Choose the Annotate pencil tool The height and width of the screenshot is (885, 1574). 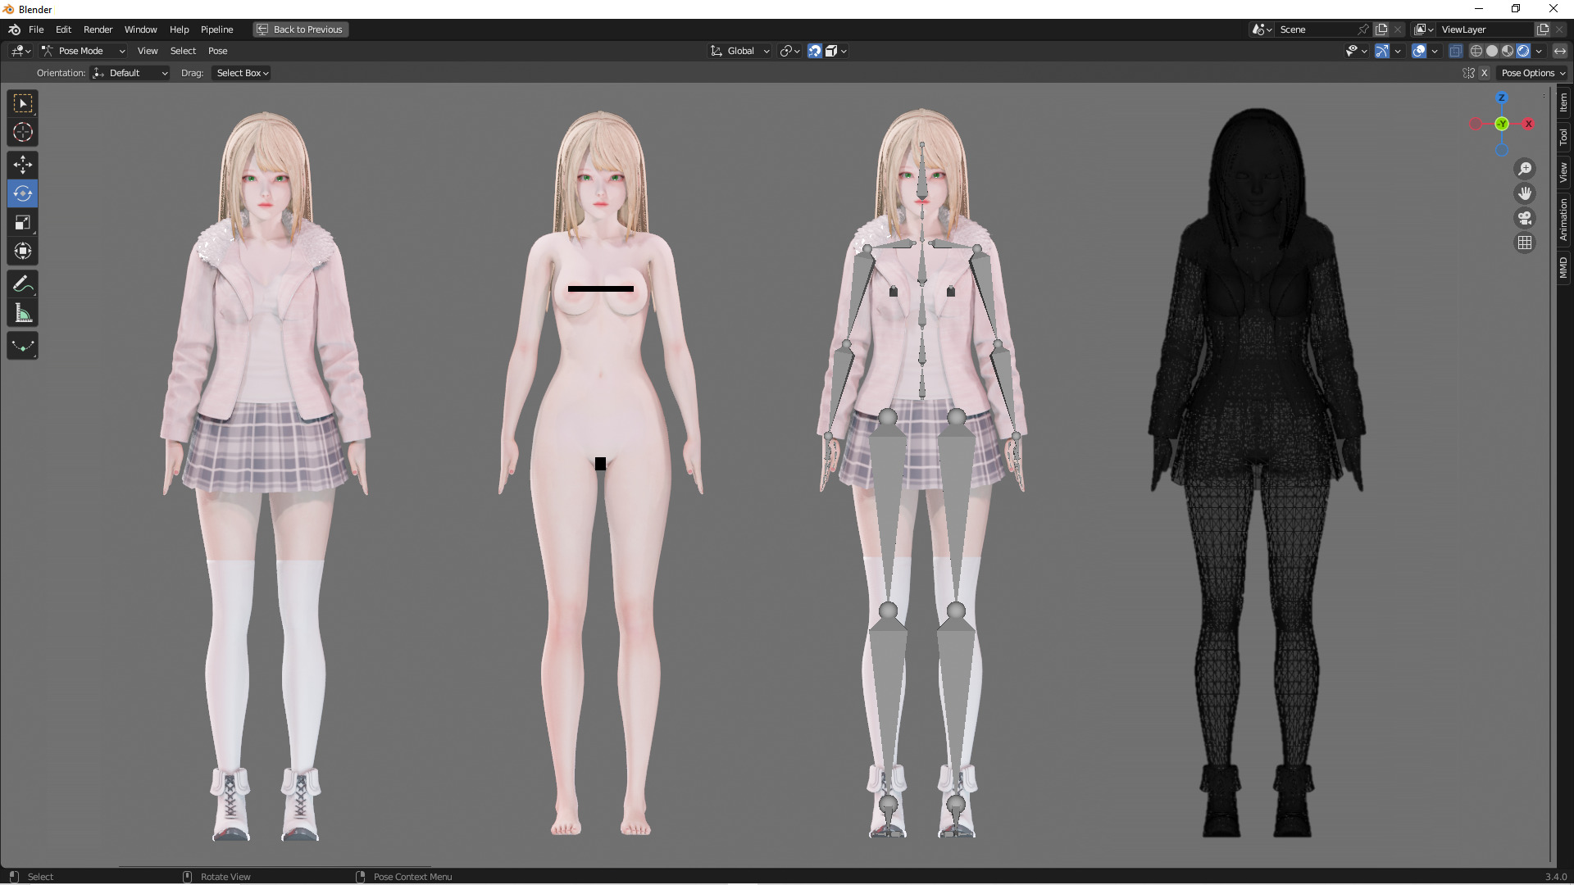tap(23, 284)
